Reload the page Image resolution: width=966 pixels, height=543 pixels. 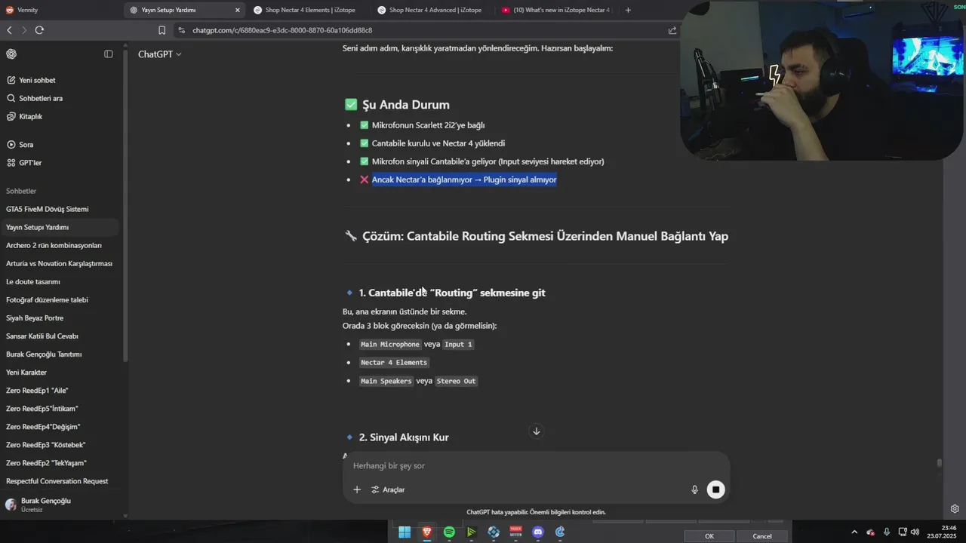(39, 30)
